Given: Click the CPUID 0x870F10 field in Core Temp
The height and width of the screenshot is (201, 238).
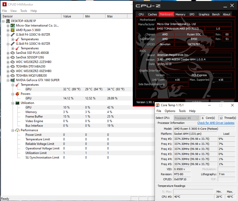Looking at the screenshot, I should tap(182, 179).
